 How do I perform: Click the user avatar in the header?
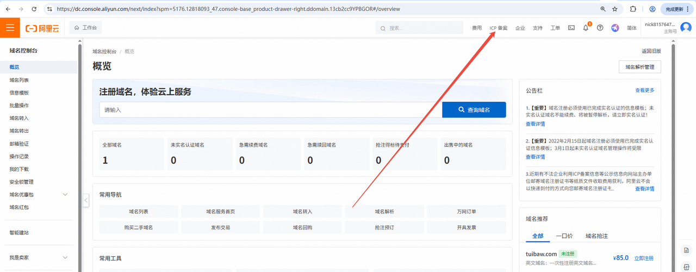click(686, 28)
